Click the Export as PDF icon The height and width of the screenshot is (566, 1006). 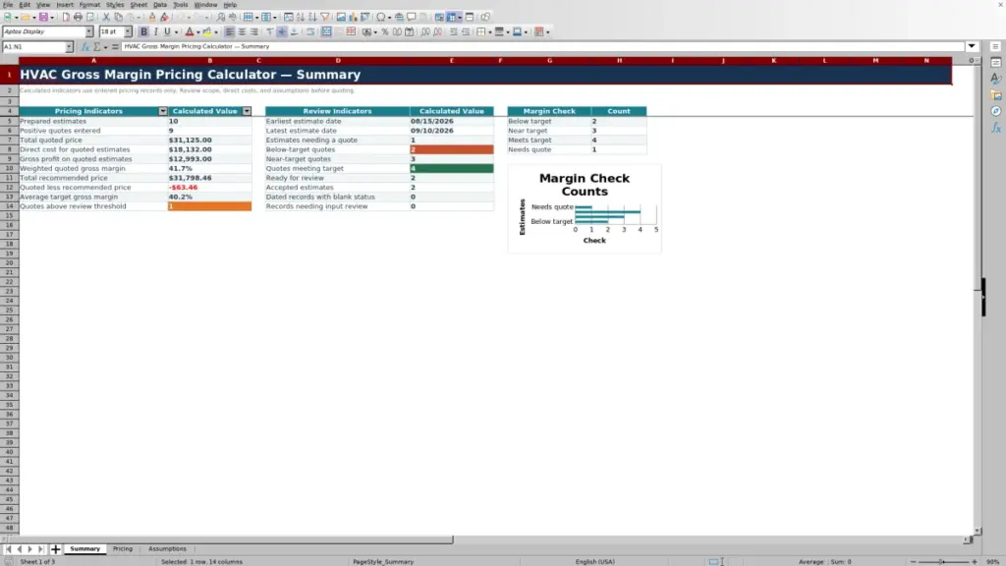pos(66,18)
